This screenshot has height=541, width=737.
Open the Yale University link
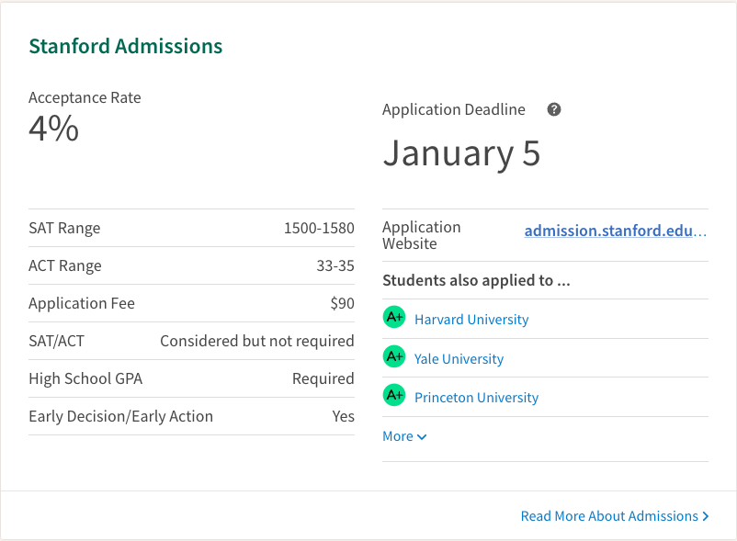coord(459,359)
